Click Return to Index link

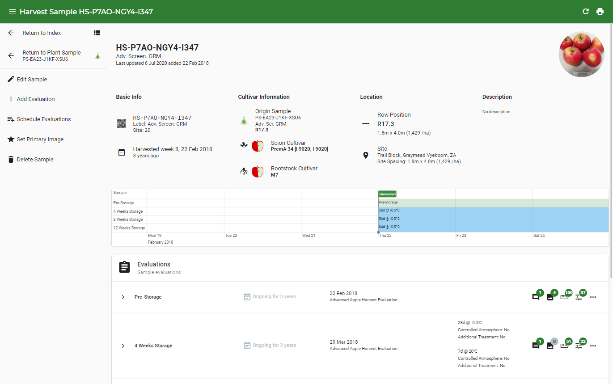coord(42,33)
